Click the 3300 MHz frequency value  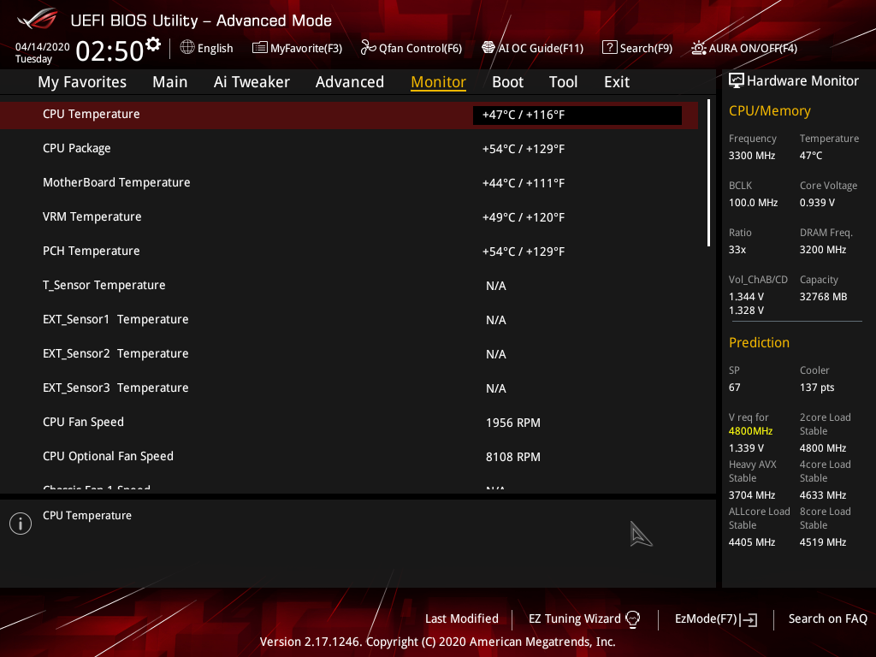752,156
